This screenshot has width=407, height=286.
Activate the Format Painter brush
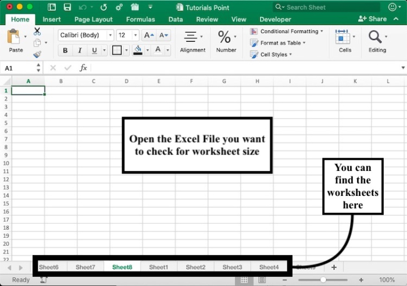coord(37,54)
